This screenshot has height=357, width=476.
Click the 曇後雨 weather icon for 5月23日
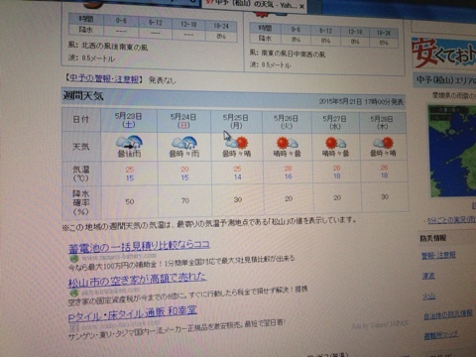pos(129,142)
